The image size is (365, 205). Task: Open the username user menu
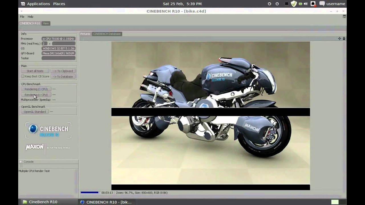tap(336, 4)
